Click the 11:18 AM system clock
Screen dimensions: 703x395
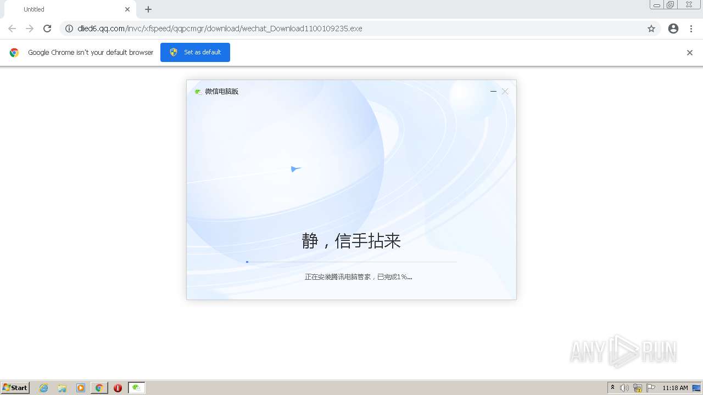(x=675, y=388)
